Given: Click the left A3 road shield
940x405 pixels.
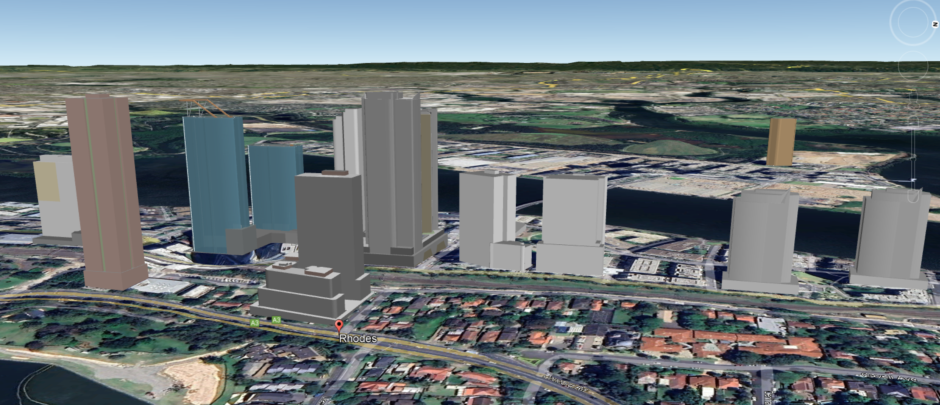Looking at the screenshot, I should point(255,323).
